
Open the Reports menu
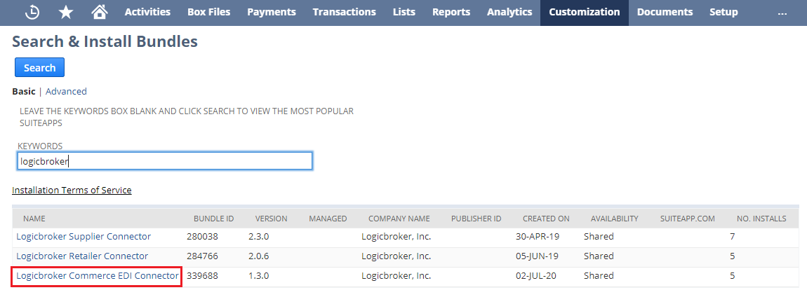(x=451, y=12)
